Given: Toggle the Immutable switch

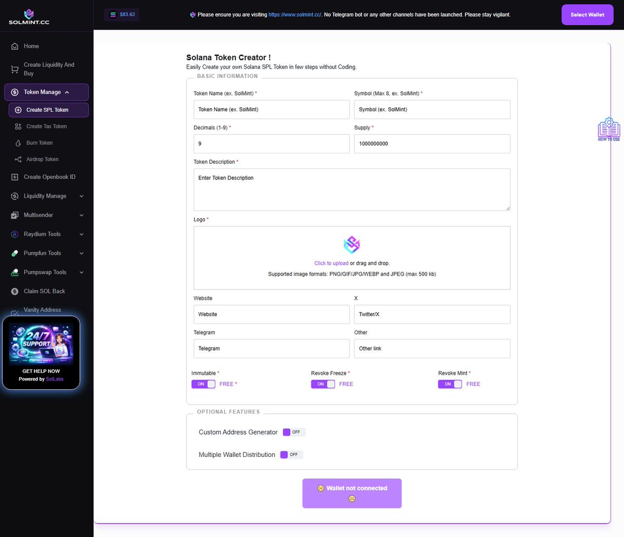Looking at the screenshot, I should point(203,384).
